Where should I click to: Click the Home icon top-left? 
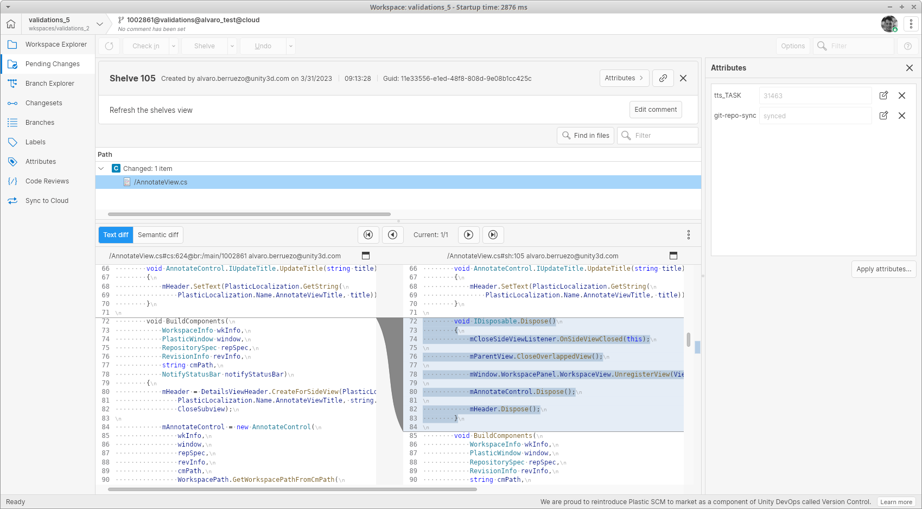(x=11, y=24)
